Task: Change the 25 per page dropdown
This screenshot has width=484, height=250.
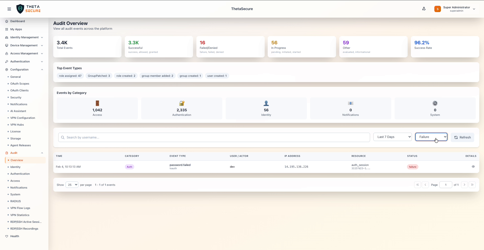Action: [x=72, y=185]
